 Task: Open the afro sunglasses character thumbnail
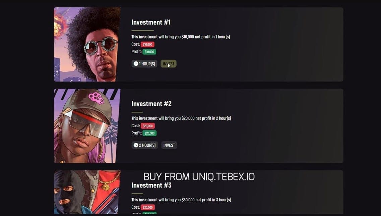tap(87, 44)
